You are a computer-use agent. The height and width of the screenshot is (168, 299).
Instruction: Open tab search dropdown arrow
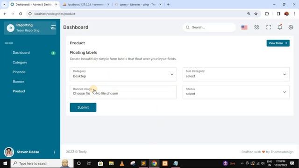(x=4, y=4)
